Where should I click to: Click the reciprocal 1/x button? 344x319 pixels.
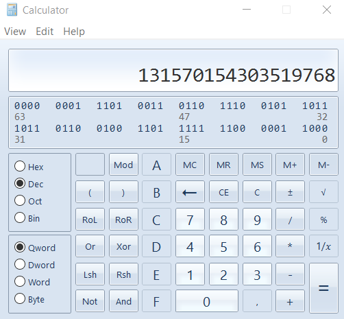pos(323,246)
